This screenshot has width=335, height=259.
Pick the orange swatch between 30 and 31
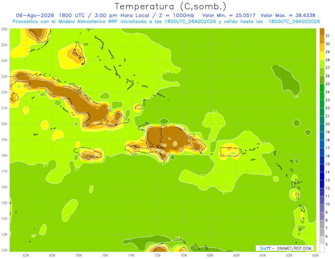pos(322,40)
